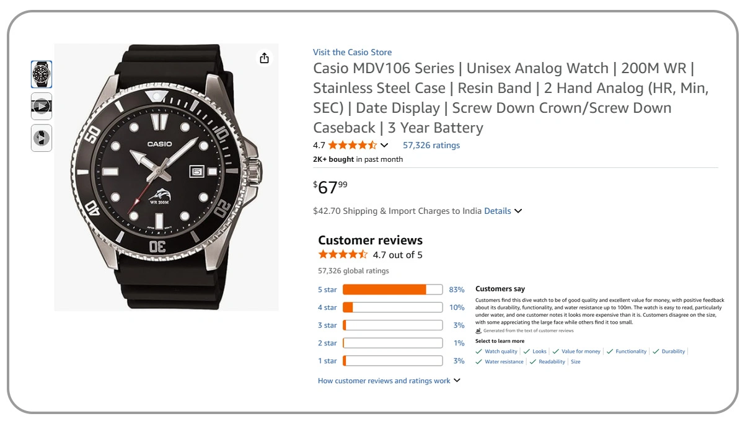Screen dimensions: 745x424
Task: Play the product video thumbnail
Action: (x=42, y=106)
